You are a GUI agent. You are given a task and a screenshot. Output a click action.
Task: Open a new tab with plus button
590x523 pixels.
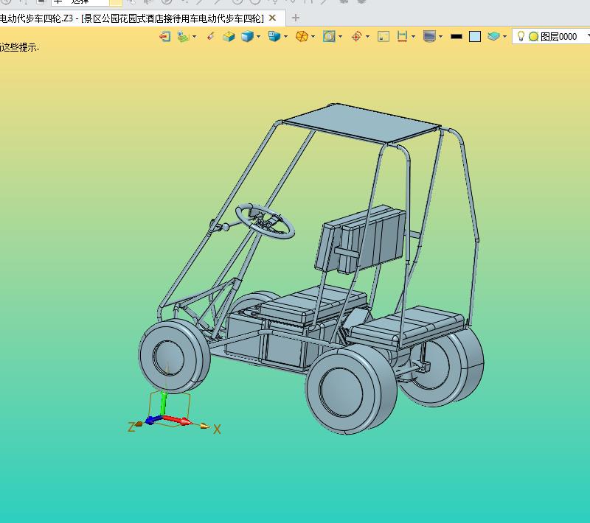pos(296,18)
